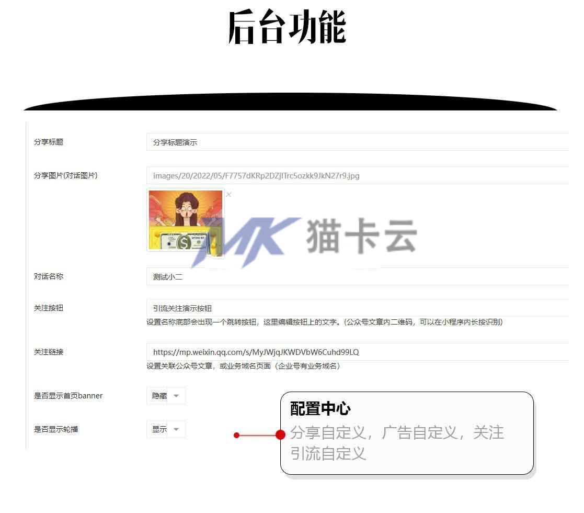Click the 关注按钮 text field
The image size is (584, 513).
(x=358, y=308)
